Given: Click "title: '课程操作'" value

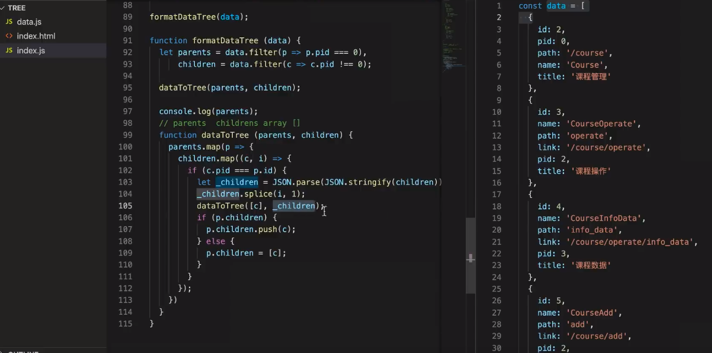Looking at the screenshot, I should (574, 171).
